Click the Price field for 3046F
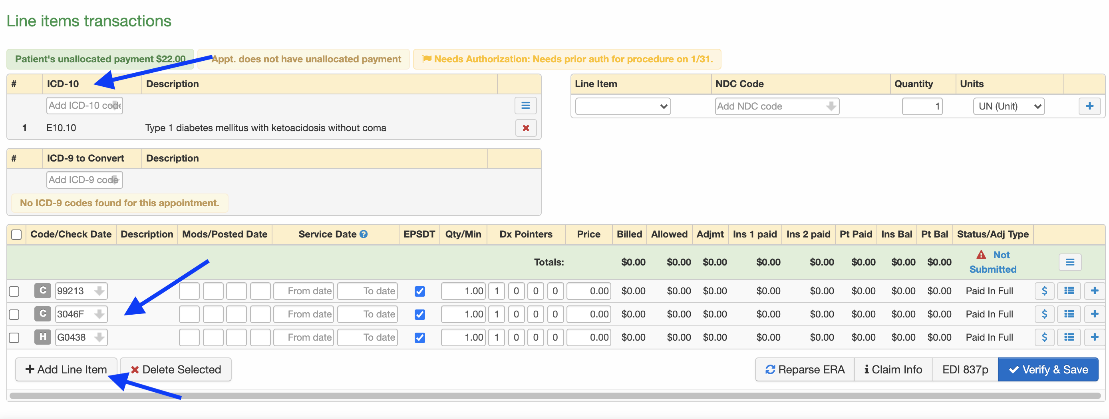This screenshot has height=419, width=1109. (x=588, y=314)
